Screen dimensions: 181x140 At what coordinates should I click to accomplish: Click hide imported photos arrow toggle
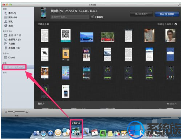pyautogui.click(x=176, y=24)
